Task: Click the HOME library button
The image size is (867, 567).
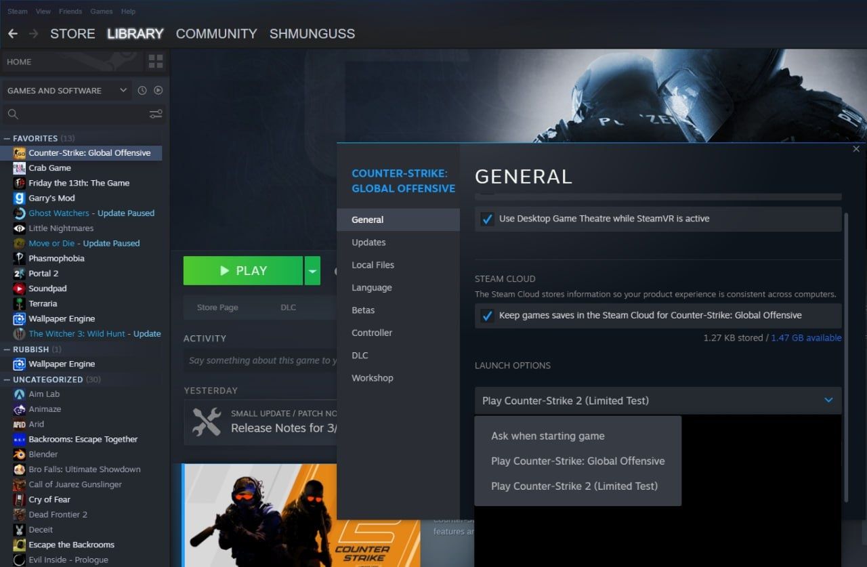Action: (73, 62)
